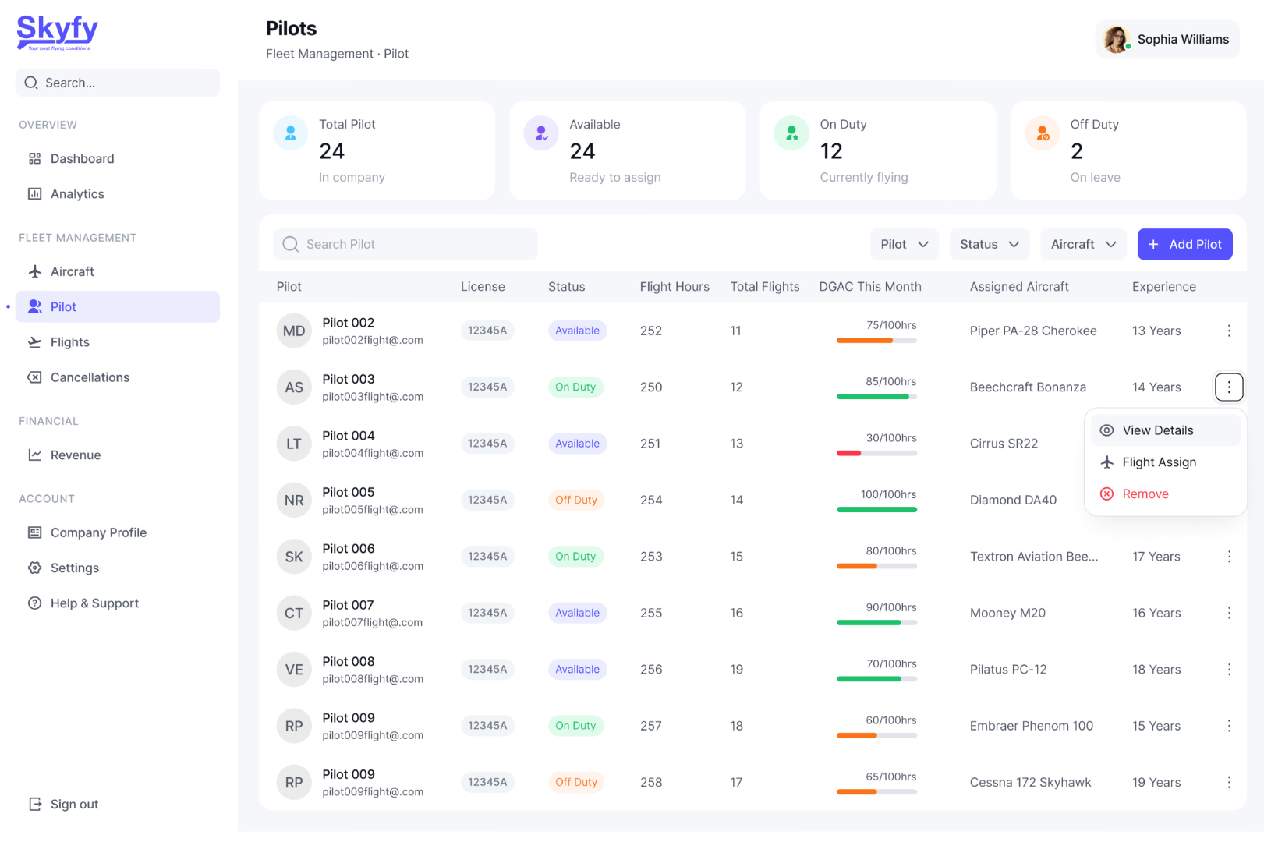This screenshot has height=842, width=1264.
Task: Open the Pilot filter dropdown
Action: click(905, 245)
